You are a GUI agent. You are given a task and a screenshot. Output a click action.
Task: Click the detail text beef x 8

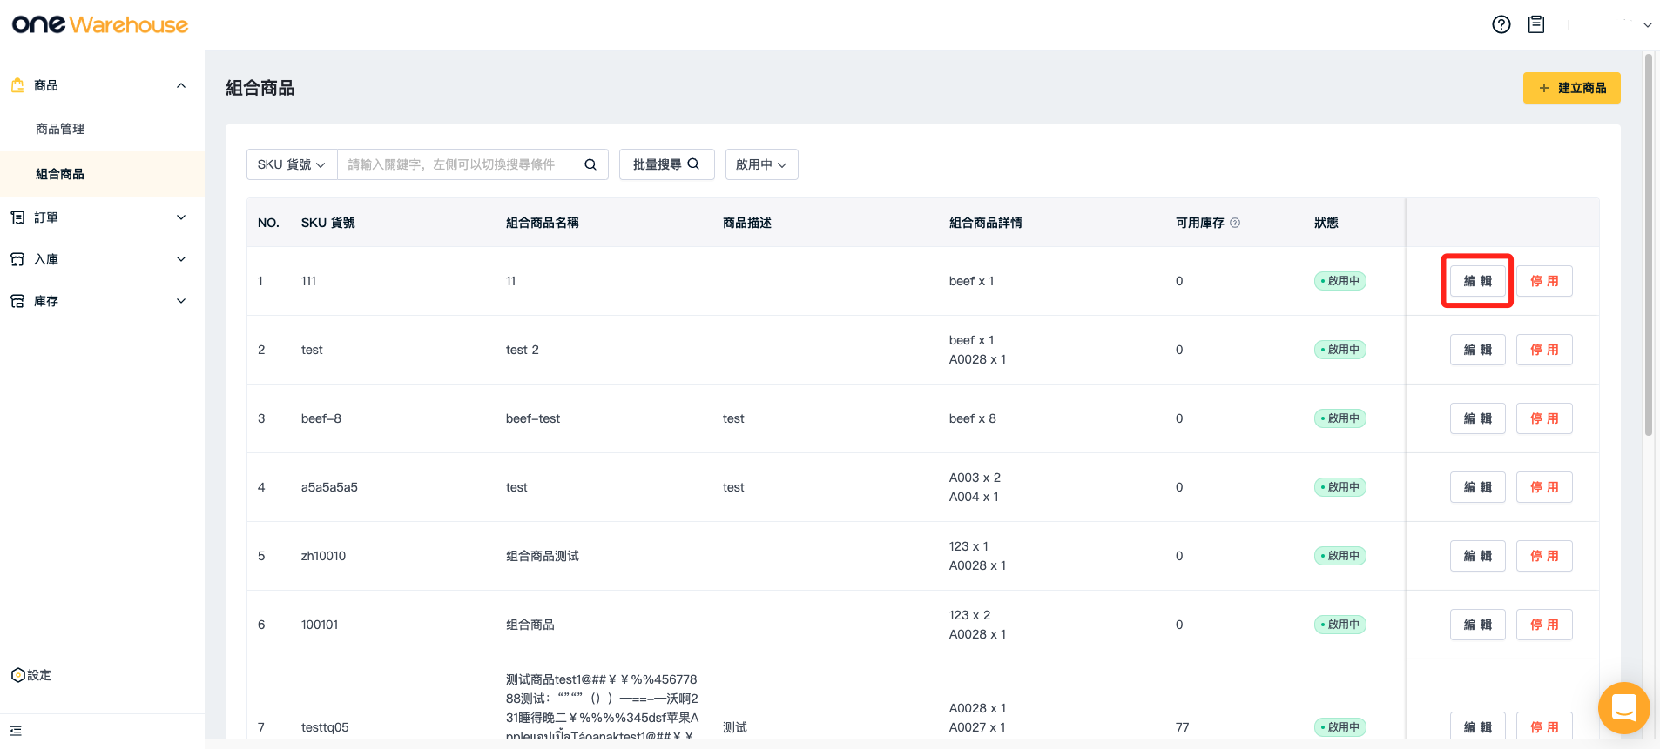[973, 418]
